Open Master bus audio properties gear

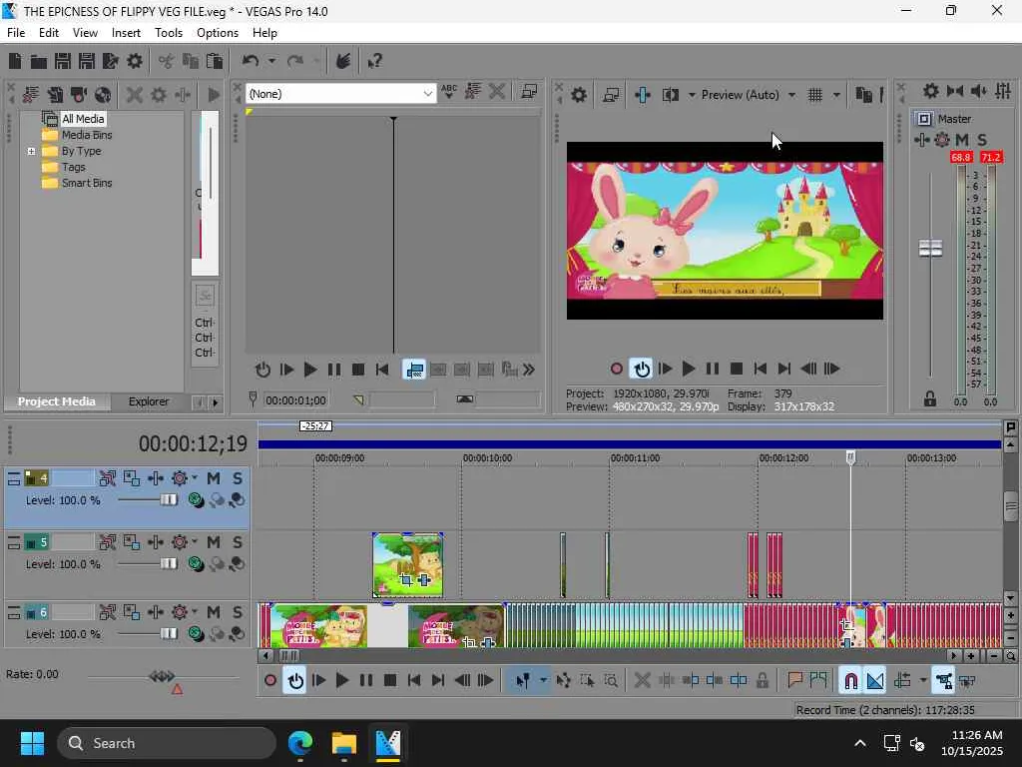coord(931,91)
